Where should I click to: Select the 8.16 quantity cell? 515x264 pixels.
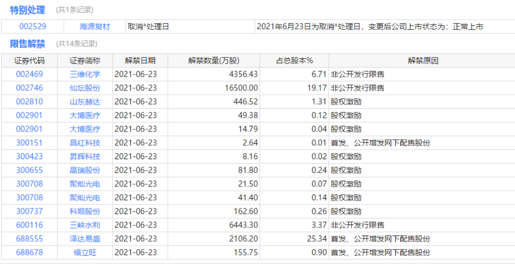click(x=214, y=157)
